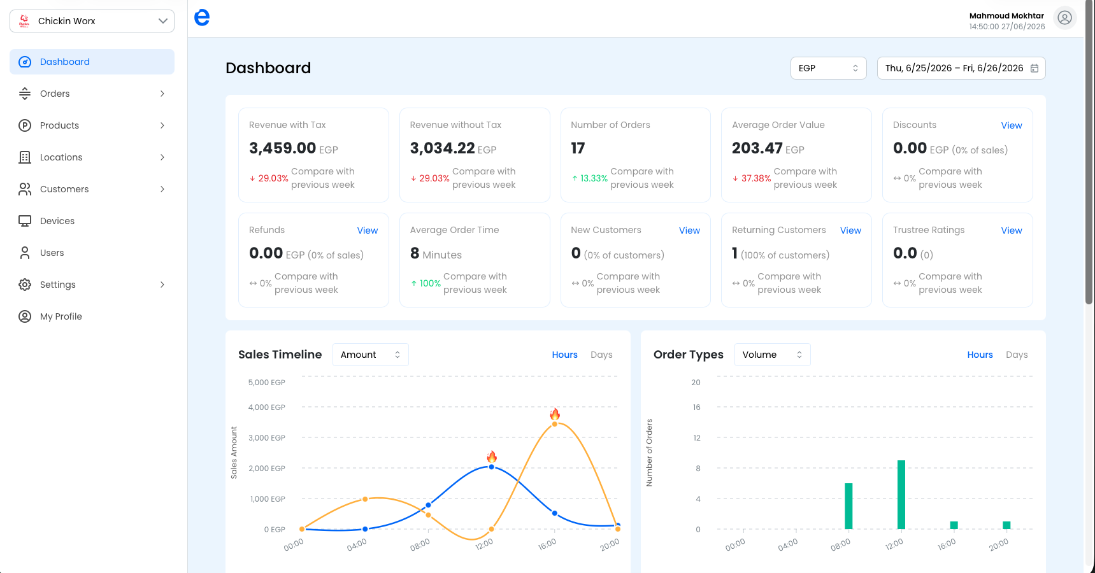
Task: Switch Sales Timeline to Hours
Action: [564, 355]
